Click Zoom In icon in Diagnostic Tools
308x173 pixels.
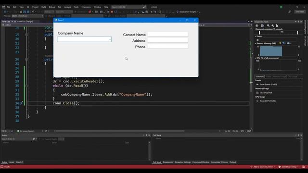click(x=268, y=25)
